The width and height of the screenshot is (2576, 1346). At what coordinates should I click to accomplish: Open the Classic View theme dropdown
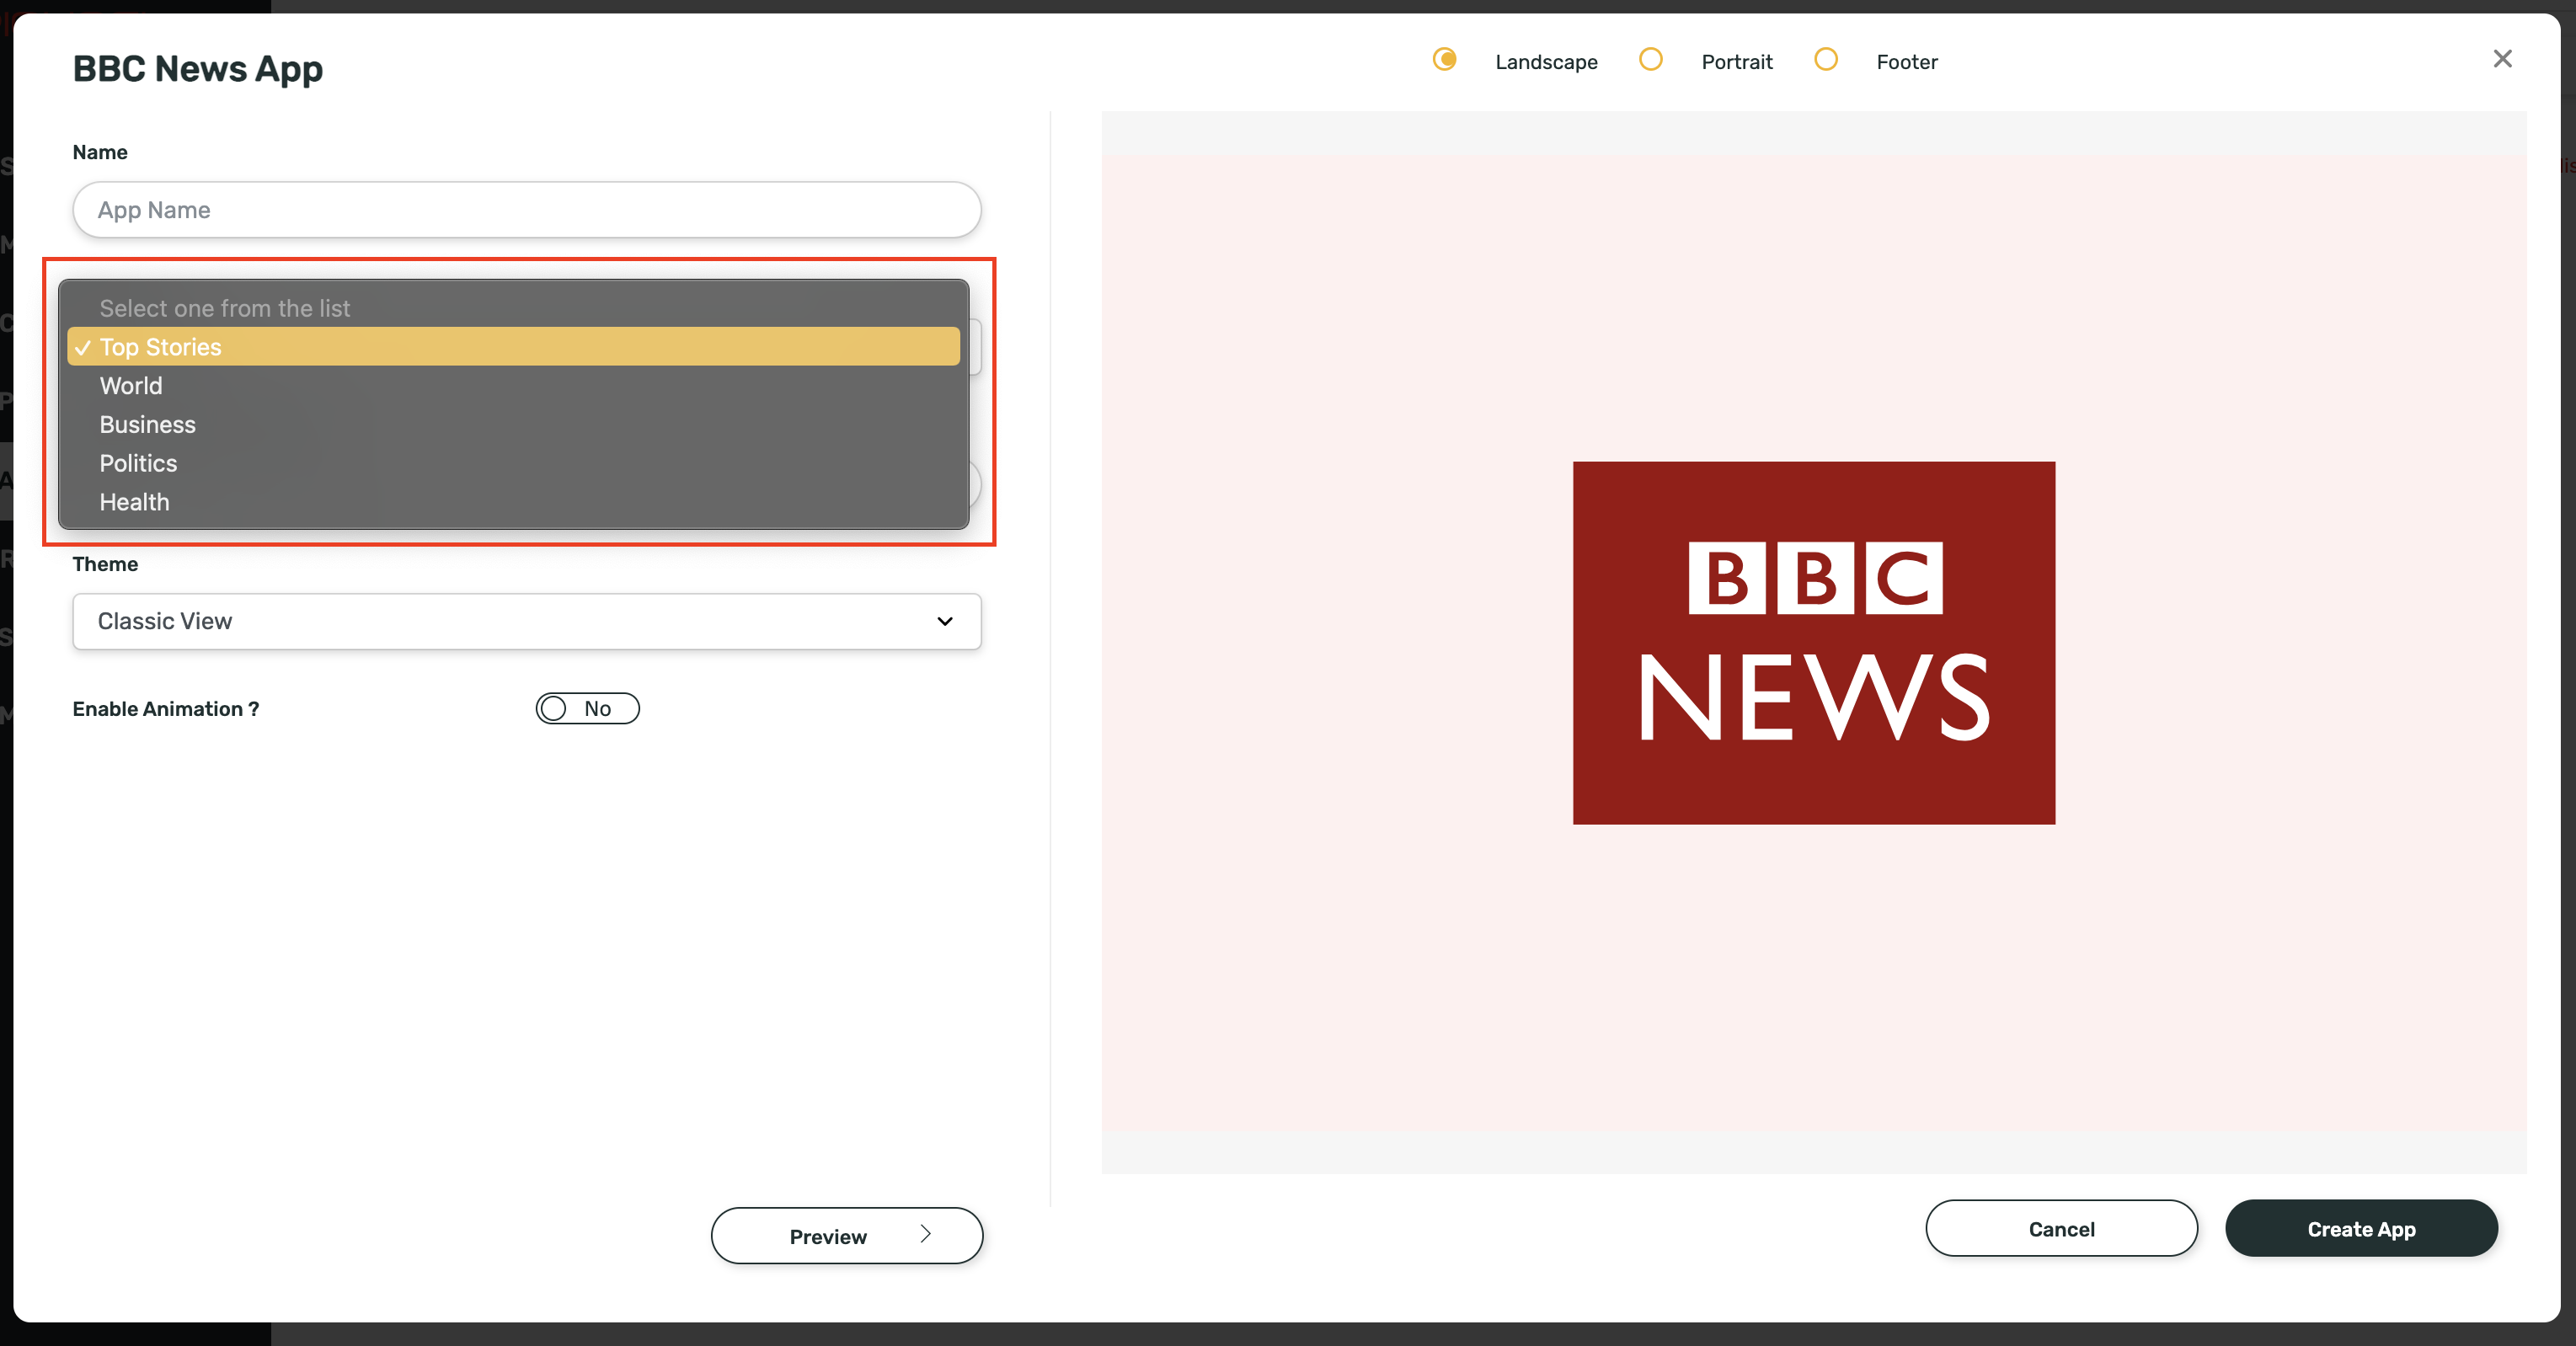click(527, 621)
